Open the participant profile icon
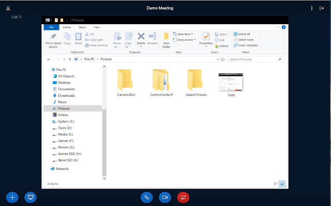Viewport: 331px width, 206px height. point(8,8)
